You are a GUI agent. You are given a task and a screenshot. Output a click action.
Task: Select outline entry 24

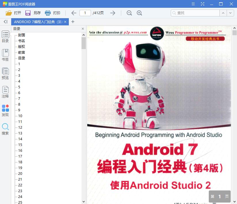(20, 197)
